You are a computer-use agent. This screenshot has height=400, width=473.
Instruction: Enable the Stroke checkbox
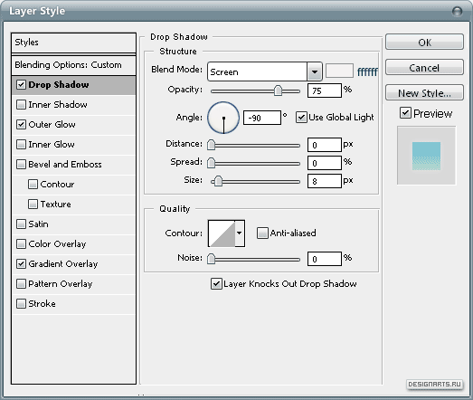[x=21, y=304]
